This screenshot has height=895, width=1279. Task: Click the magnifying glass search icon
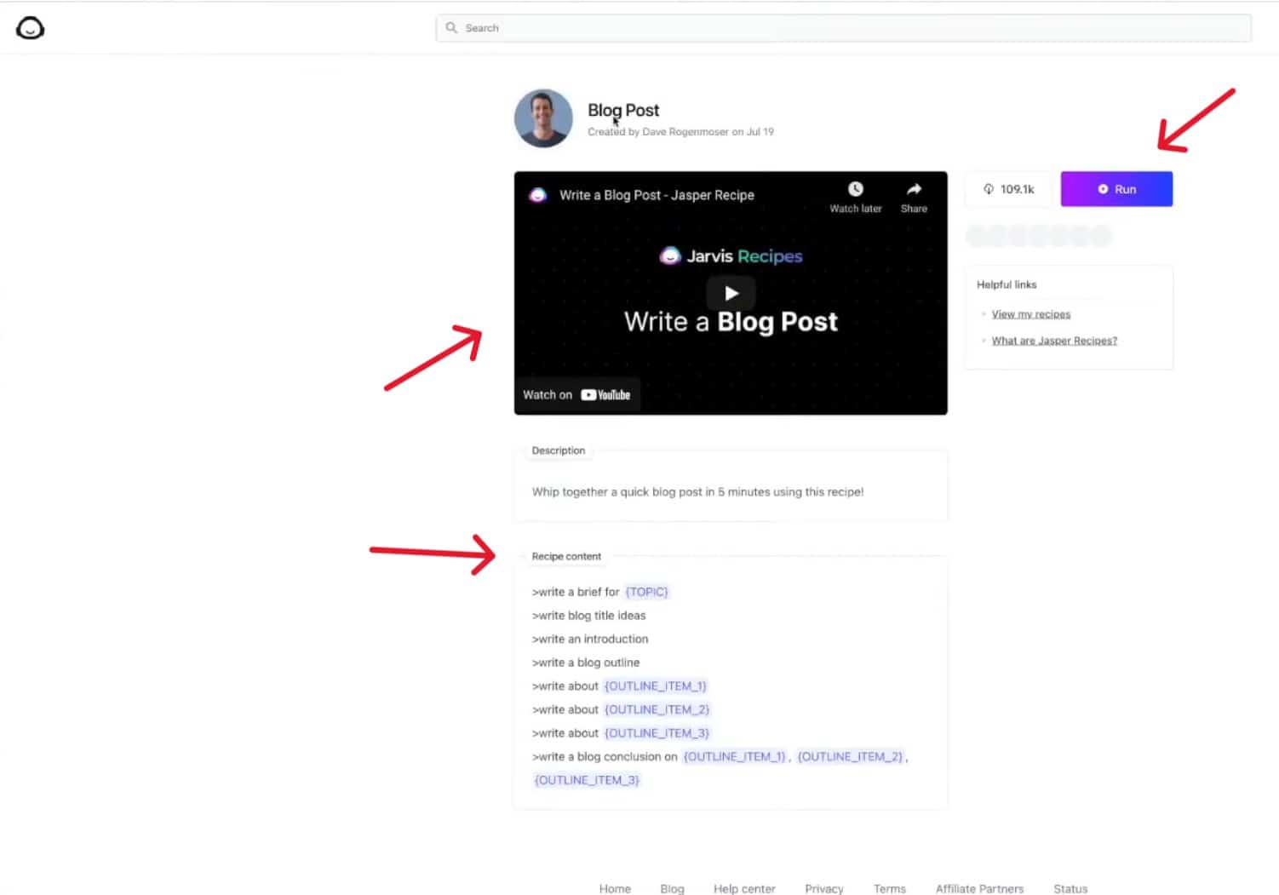click(x=451, y=28)
